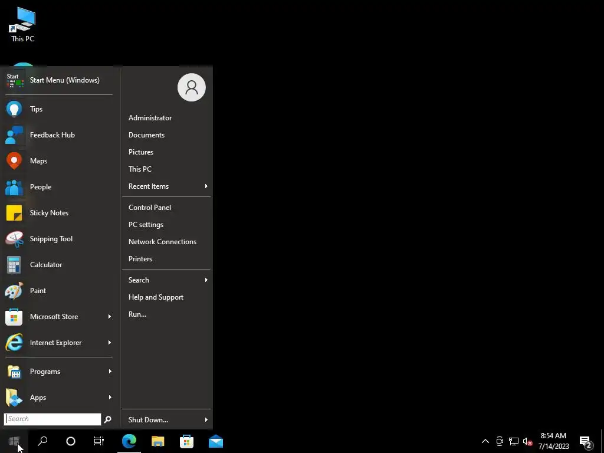Click Apps folder icon
This screenshot has height=453, width=604.
coord(14,398)
